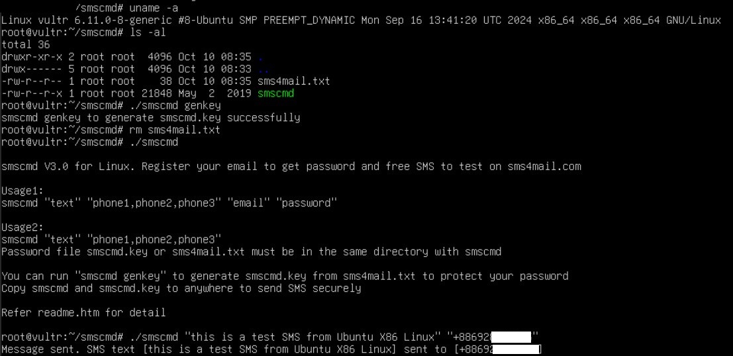This screenshot has width=733, height=356.
Task: Click the green smscmd filename in listing
Action: tap(275, 93)
